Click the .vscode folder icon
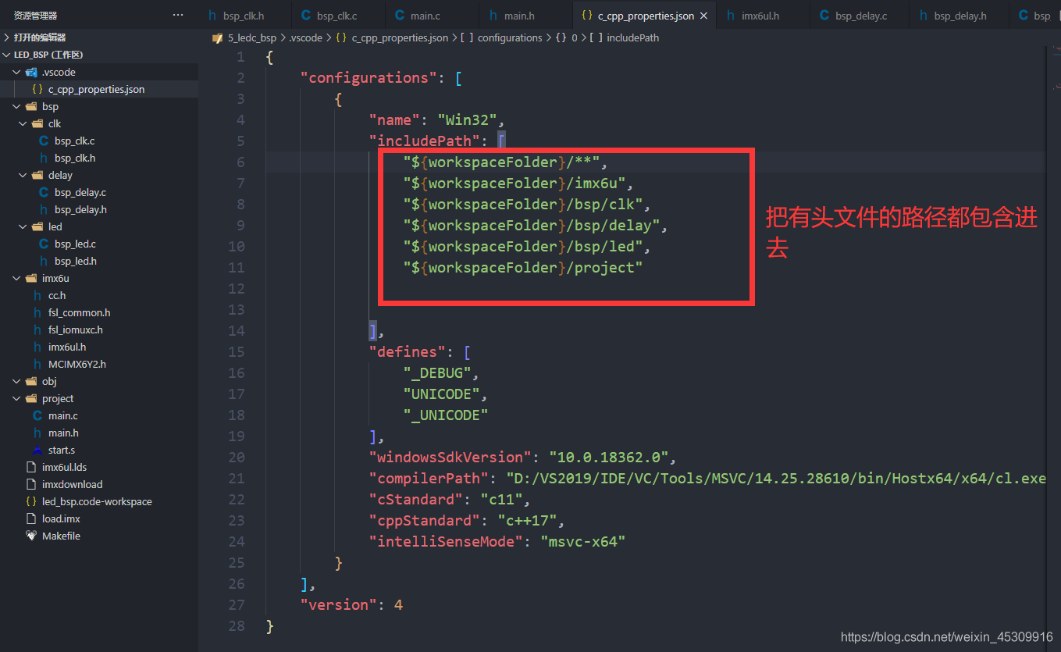The height and width of the screenshot is (652, 1061). point(31,72)
